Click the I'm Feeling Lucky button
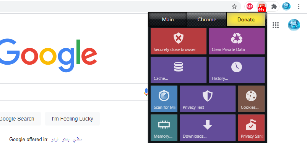Image resolution: width=307 pixels, height=143 pixels. coord(72,119)
